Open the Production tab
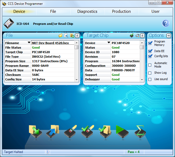175x157 pixels. (x=121, y=11)
